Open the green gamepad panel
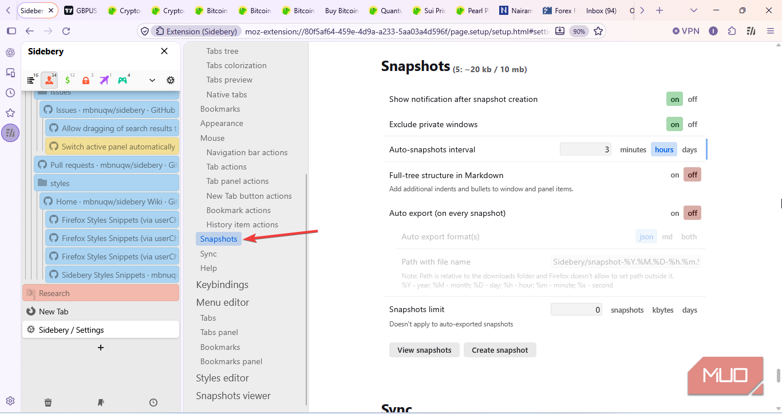This screenshot has height=414, width=782. click(x=123, y=80)
